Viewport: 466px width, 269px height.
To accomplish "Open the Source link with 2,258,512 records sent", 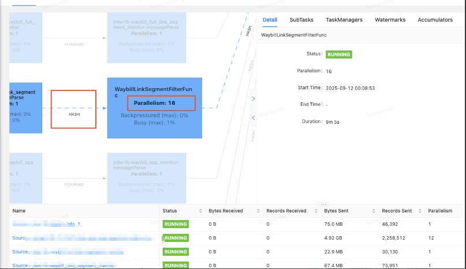I will (82, 238).
